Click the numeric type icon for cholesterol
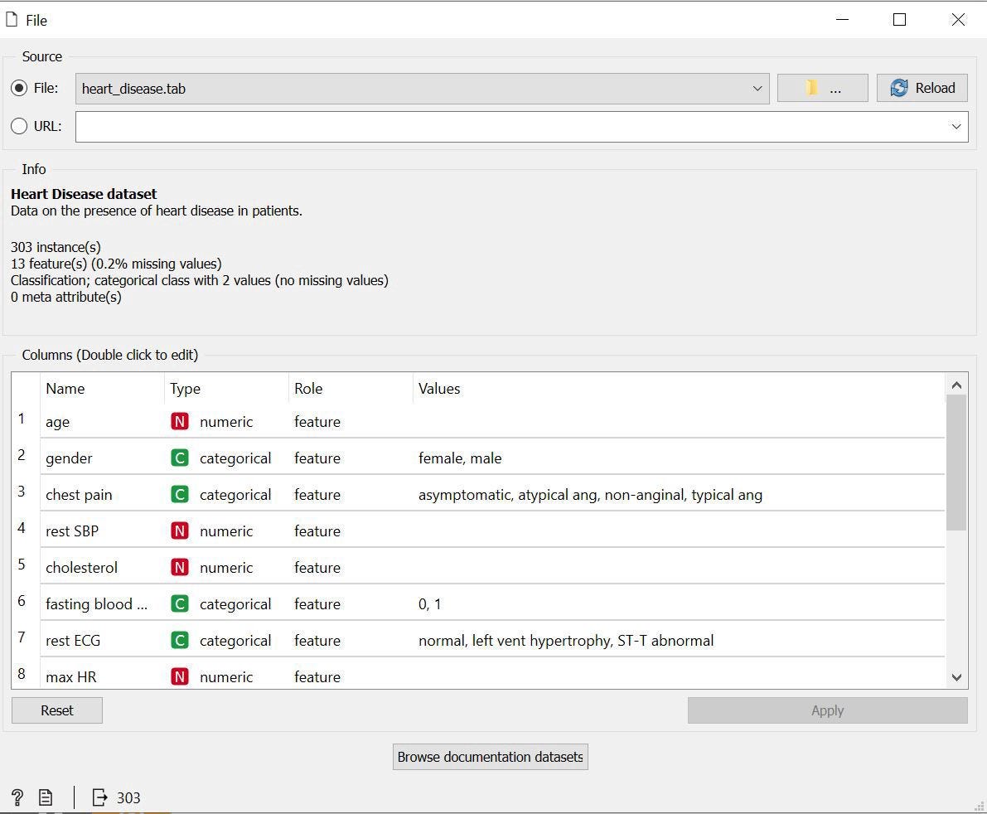This screenshot has width=987, height=814. click(180, 567)
